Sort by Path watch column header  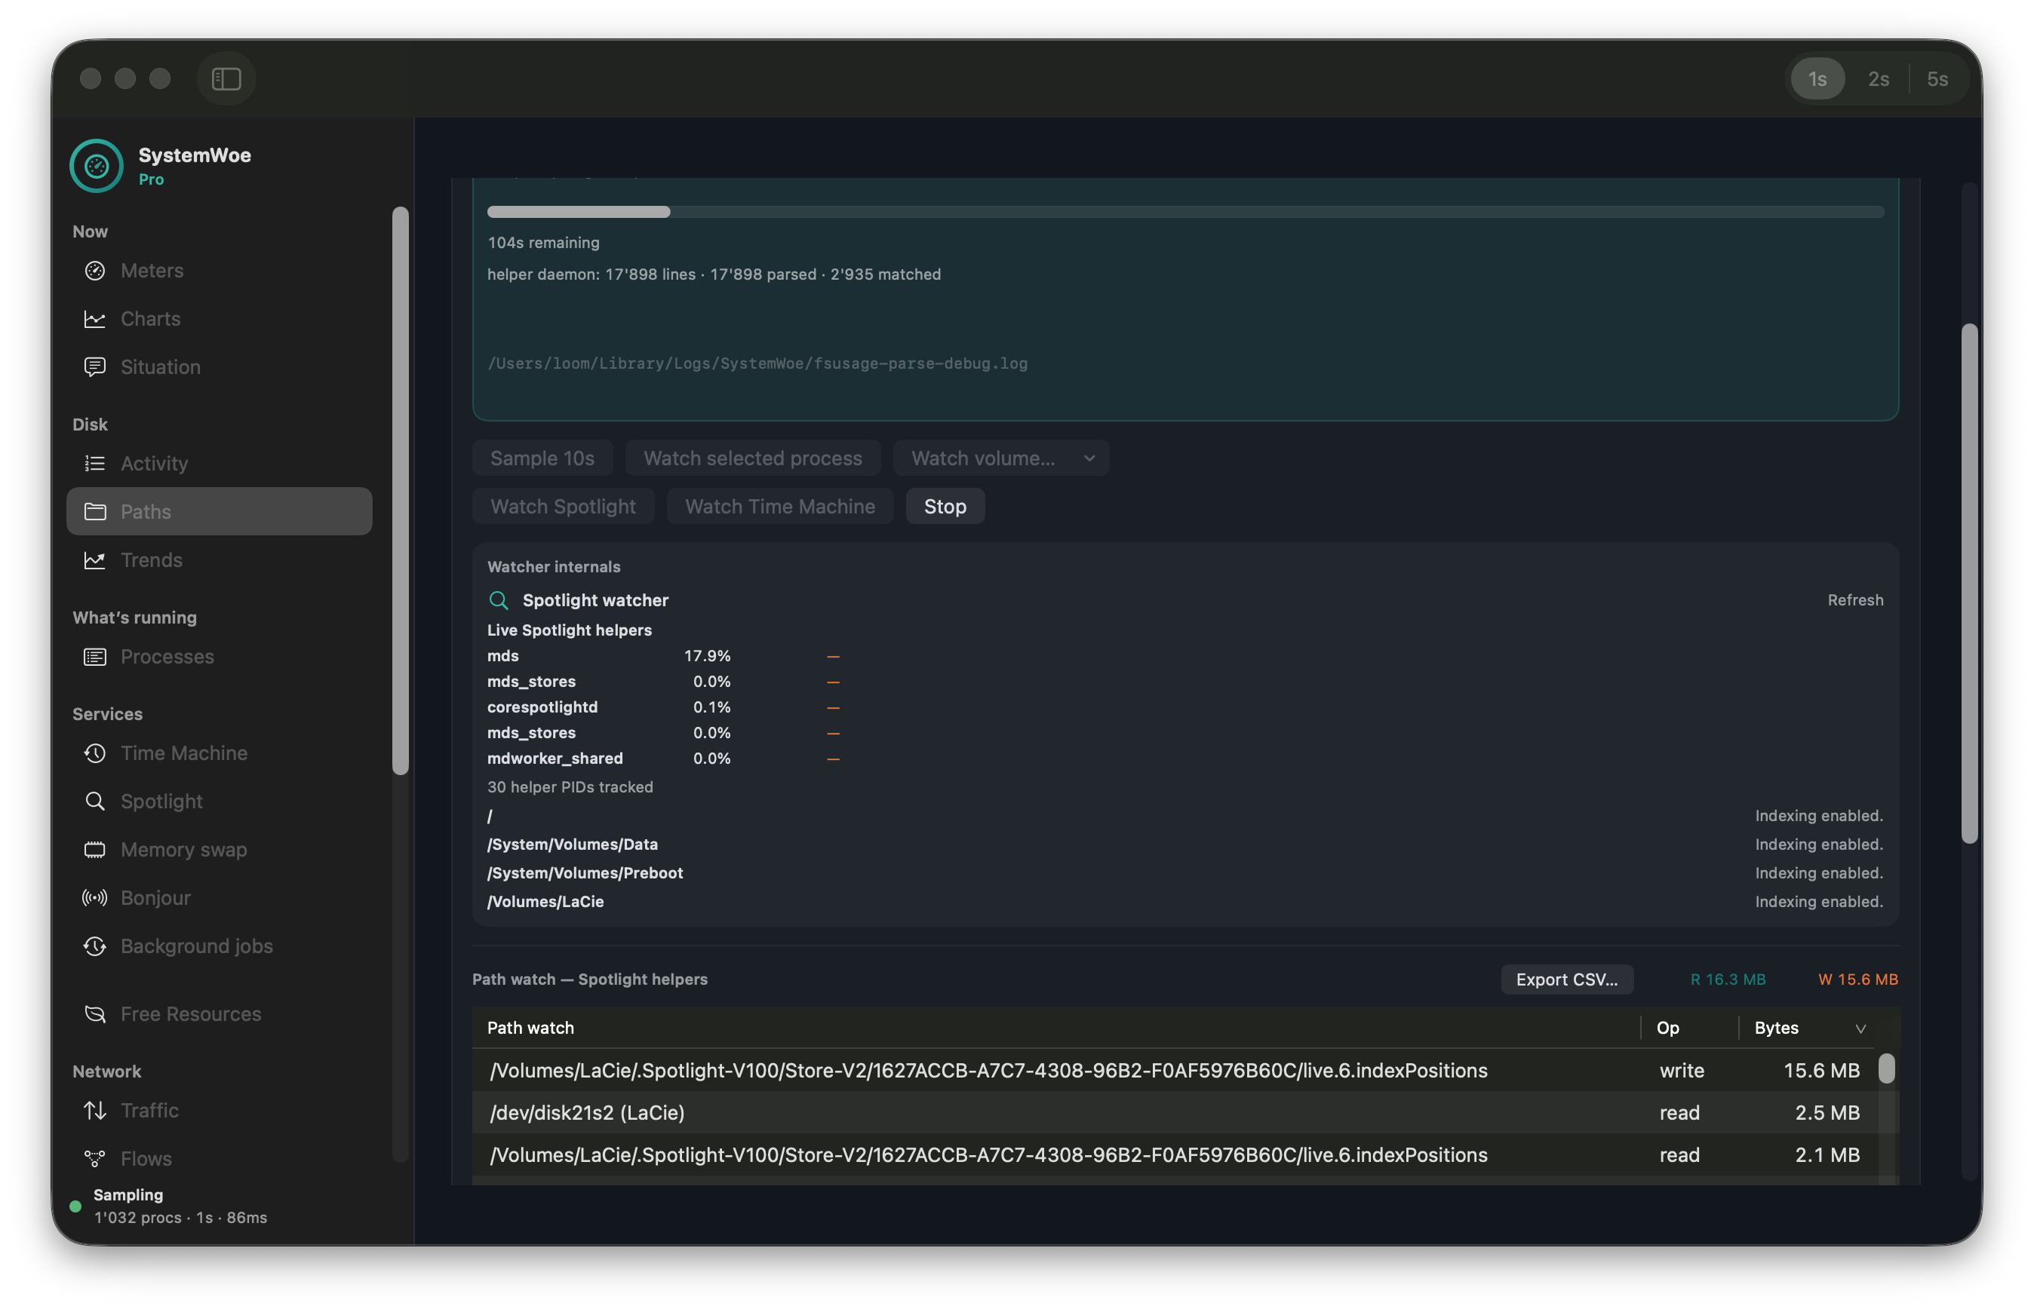[1055, 1028]
